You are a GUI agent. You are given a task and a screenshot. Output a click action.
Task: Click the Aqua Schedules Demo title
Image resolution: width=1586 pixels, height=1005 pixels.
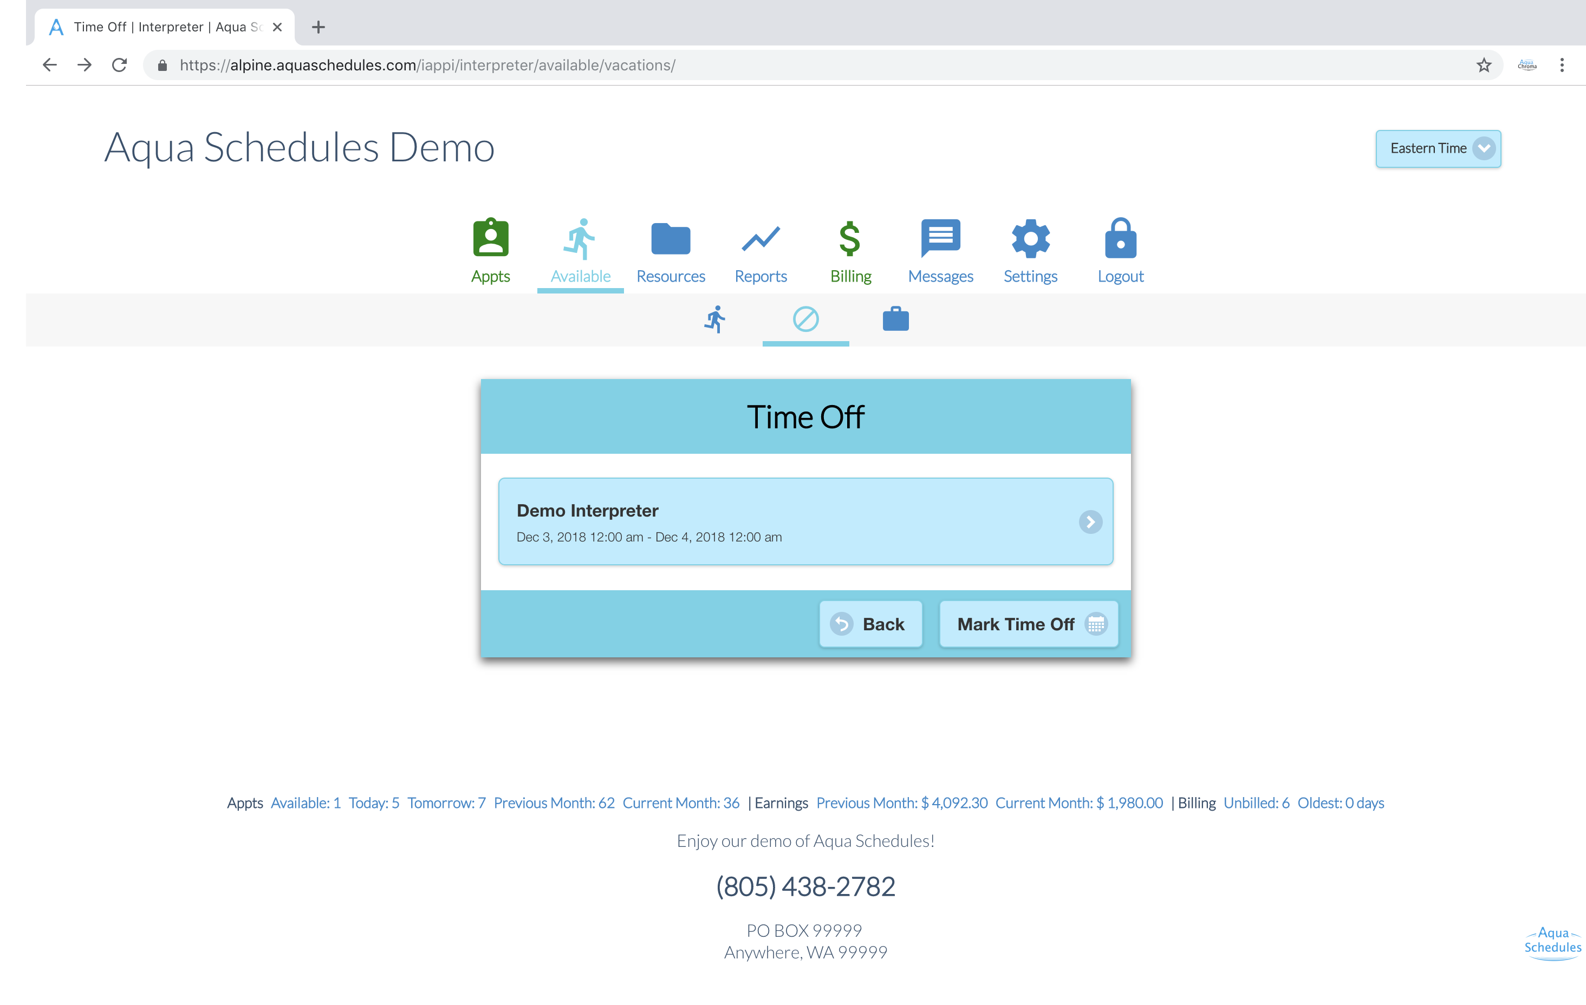pyautogui.click(x=300, y=147)
